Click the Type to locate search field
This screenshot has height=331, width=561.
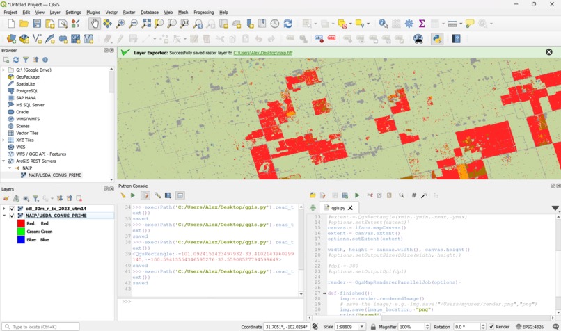(x=41, y=327)
